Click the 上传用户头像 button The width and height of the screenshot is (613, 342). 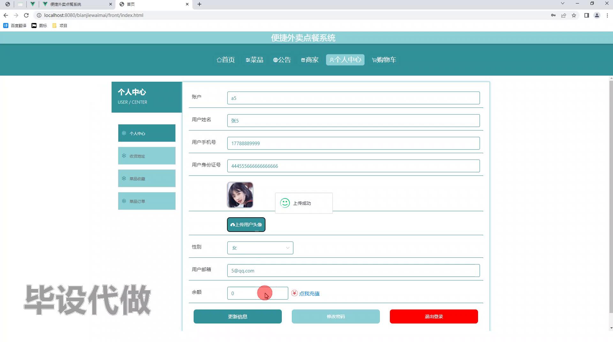[x=246, y=225]
